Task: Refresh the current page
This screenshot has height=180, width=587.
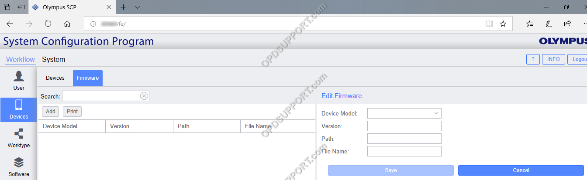Action: (x=48, y=24)
